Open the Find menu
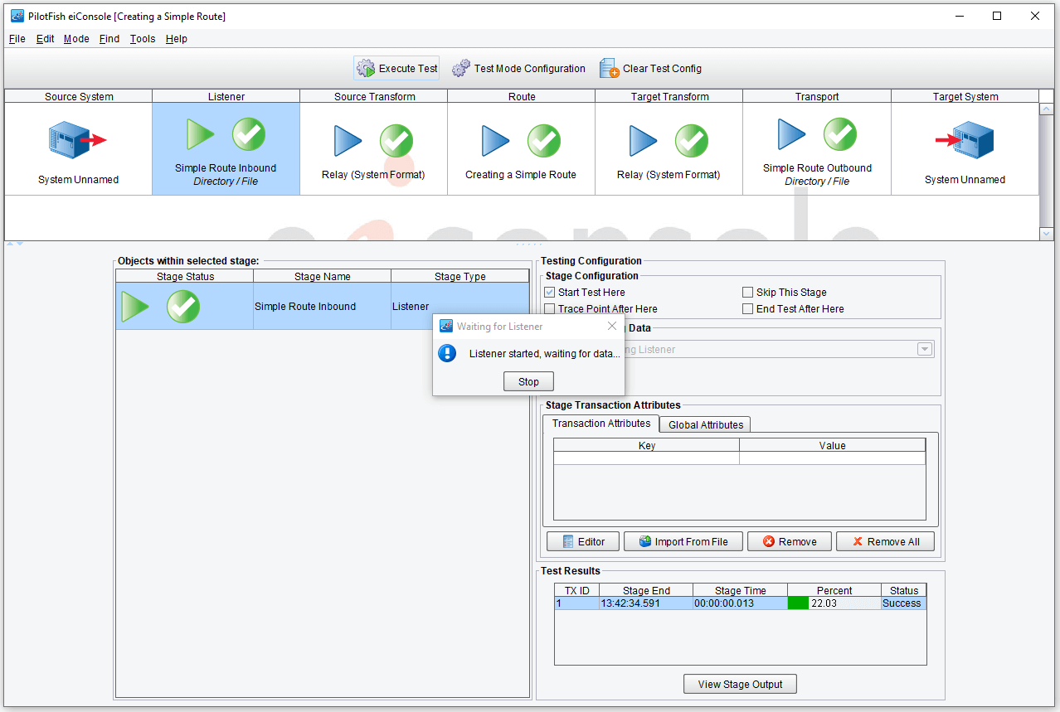1060x712 pixels. point(109,39)
